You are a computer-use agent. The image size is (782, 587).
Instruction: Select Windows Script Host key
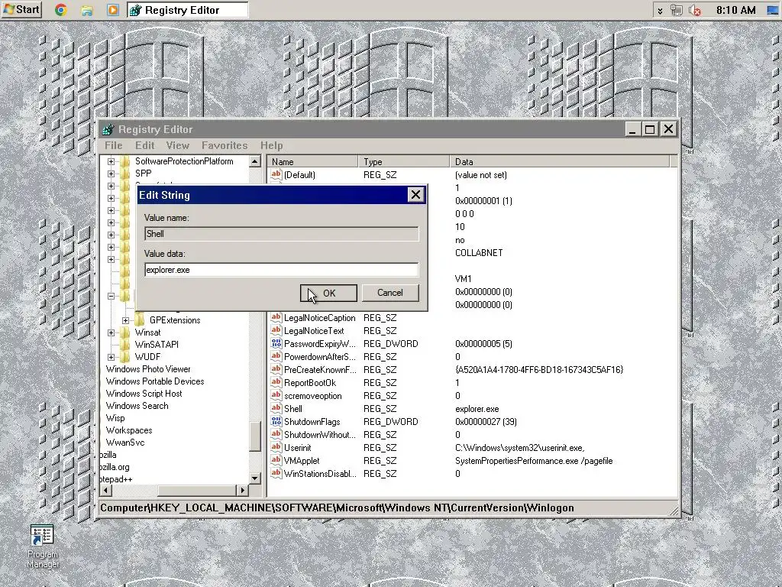[144, 394]
